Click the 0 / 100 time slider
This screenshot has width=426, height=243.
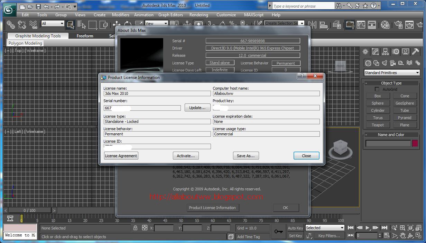pyautogui.click(x=30, y=210)
